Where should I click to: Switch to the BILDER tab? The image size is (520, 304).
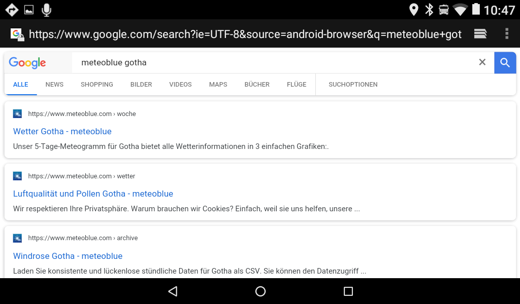click(x=141, y=85)
